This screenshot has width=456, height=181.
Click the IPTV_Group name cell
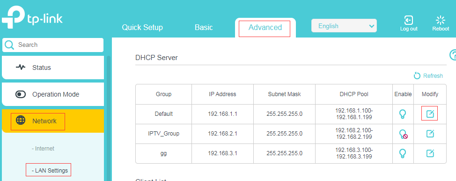[163, 134]
